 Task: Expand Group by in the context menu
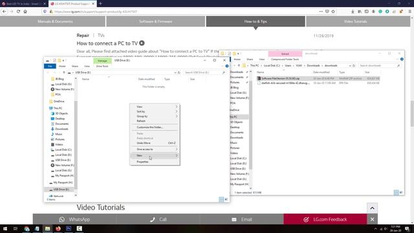pyautogui.click(x=155, y=116)
